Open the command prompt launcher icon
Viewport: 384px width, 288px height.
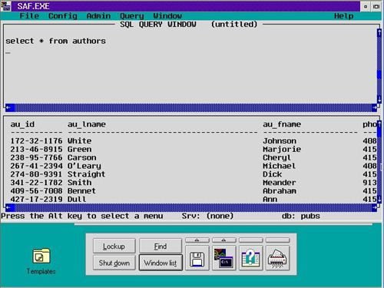(223, 258)
